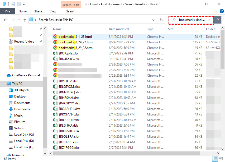The width and height of the screenshot is (225, 162).
Task: Open 3D Objects folder in sidebar
Action: point(22,90)
